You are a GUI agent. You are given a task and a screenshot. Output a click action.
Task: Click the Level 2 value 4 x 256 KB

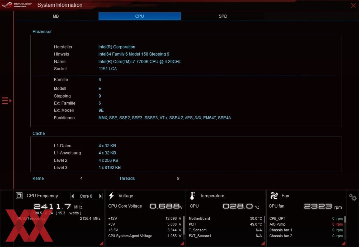(108, 161)
